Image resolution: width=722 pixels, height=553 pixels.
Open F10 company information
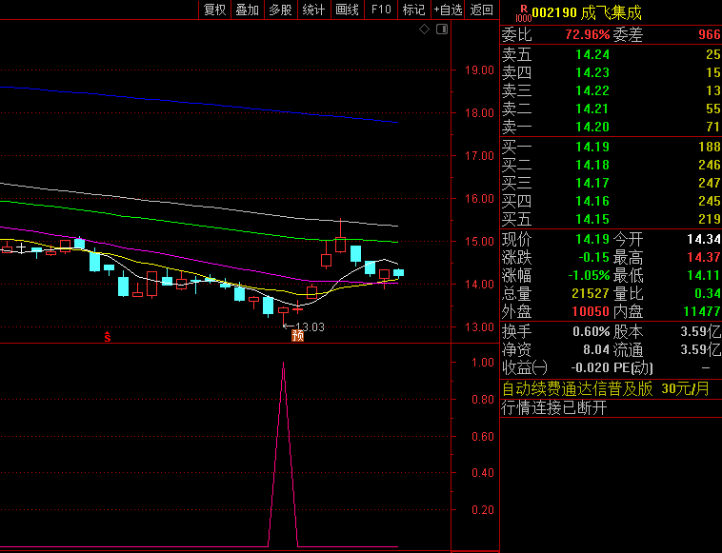[381, 10]
